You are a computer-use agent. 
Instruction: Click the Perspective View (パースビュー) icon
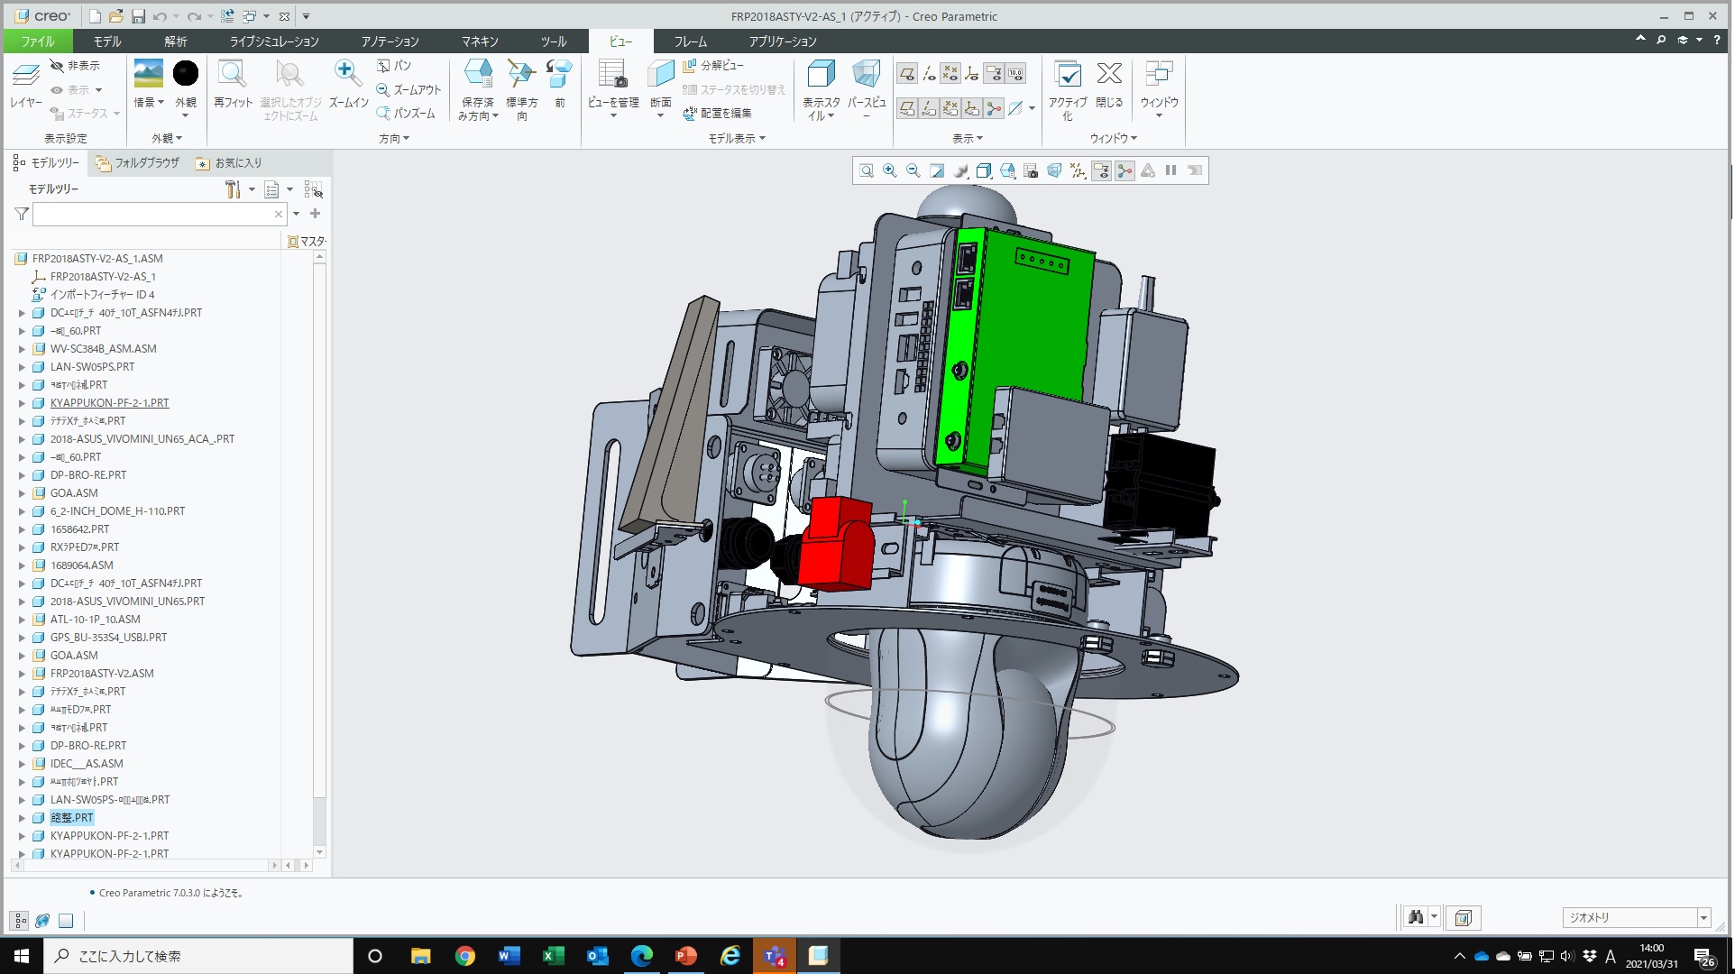pyautogui.click(x=866, y=74)
